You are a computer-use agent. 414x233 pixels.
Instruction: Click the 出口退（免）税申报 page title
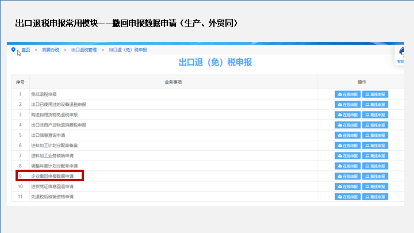(x=215, y=63)
